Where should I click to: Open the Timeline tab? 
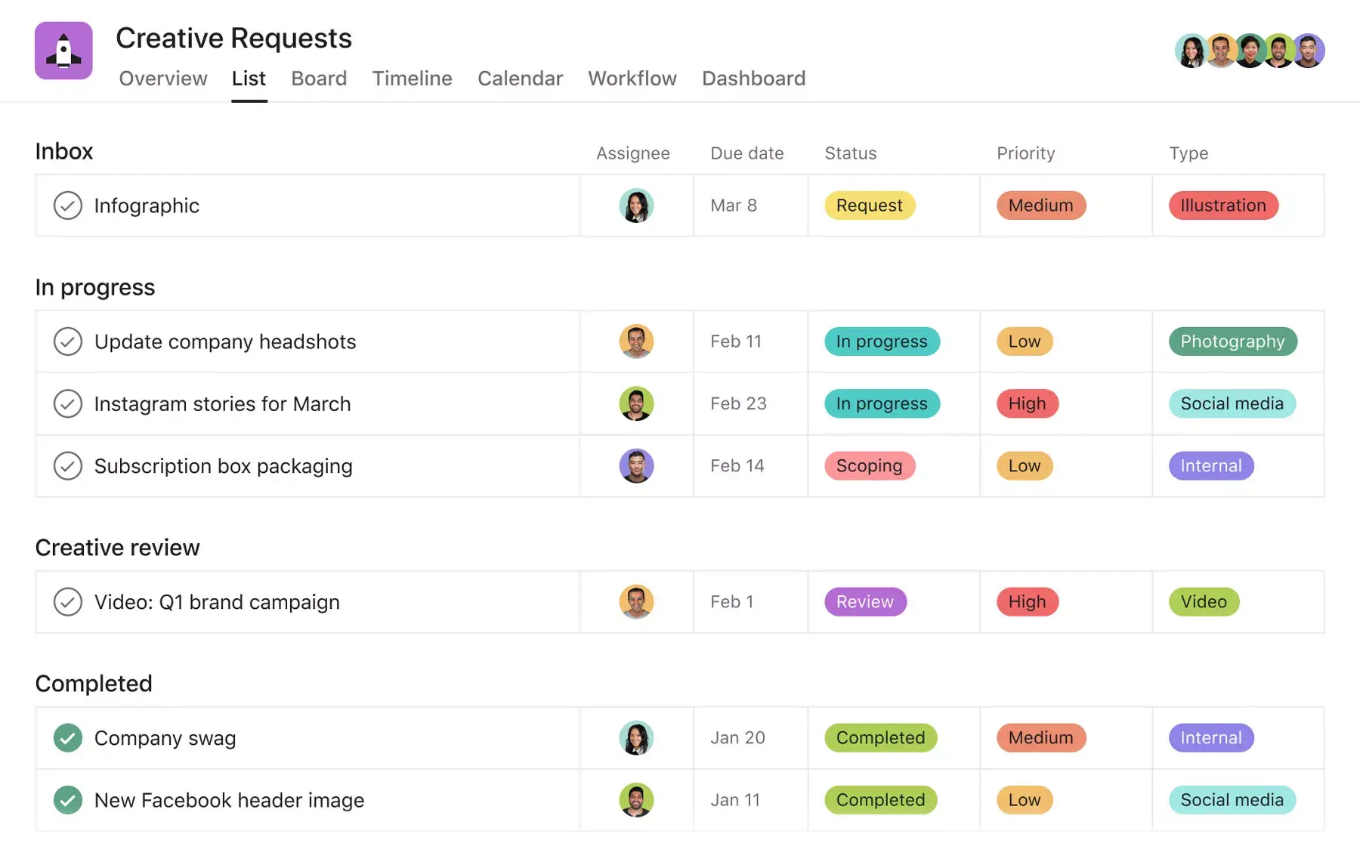[x=412, y=79]
